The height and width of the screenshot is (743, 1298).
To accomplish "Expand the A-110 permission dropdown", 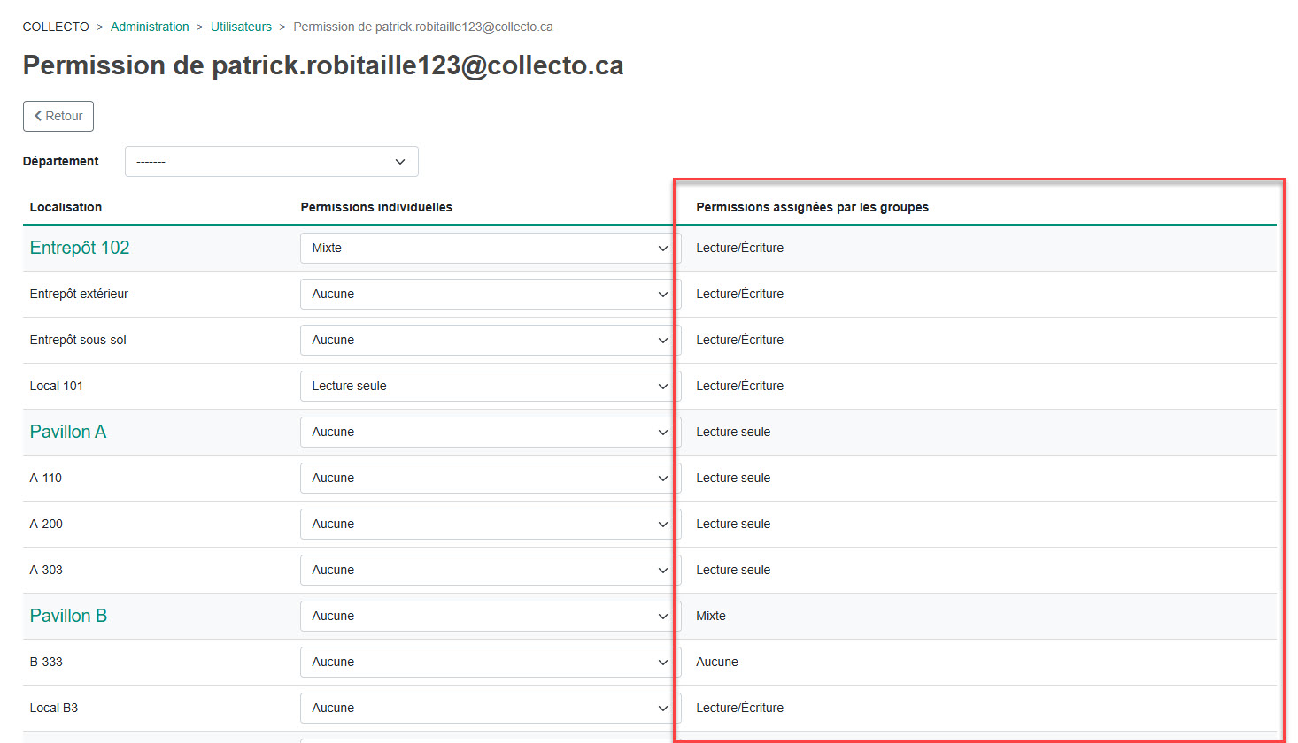I will click(490, 479).
